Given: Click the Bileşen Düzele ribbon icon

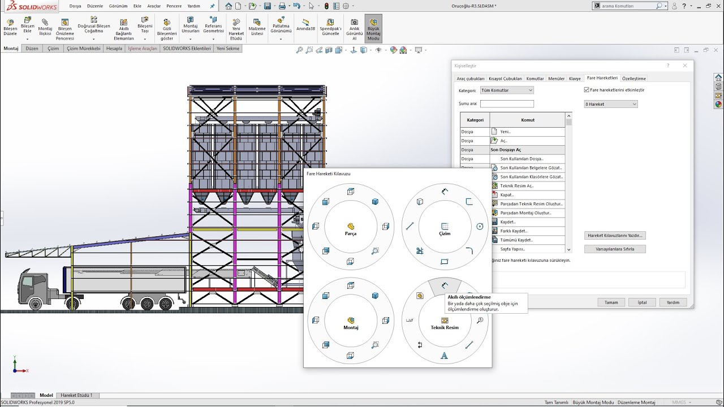Looking at the screenshot, I should (x=10, y=22).
